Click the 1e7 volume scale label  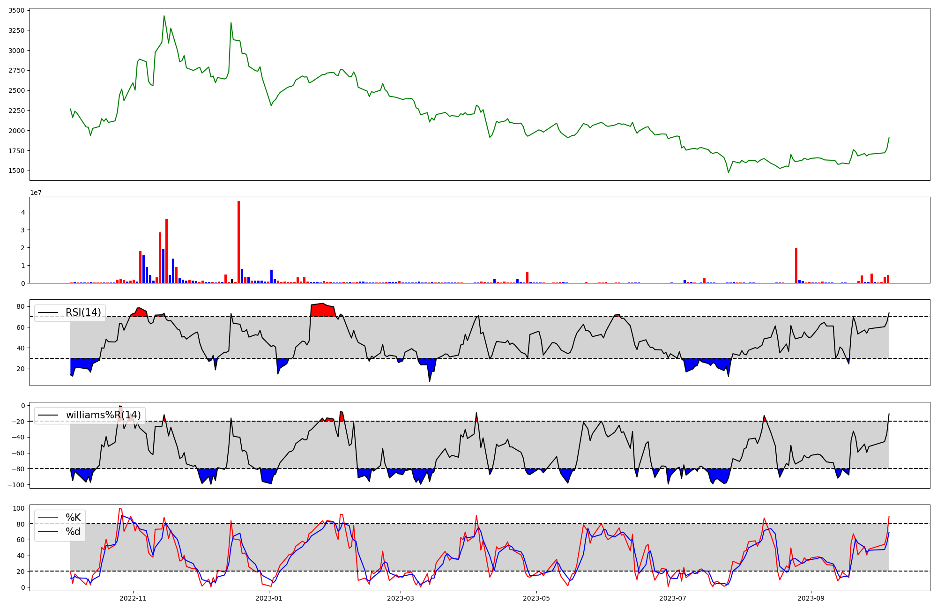[x=36, y=193]
